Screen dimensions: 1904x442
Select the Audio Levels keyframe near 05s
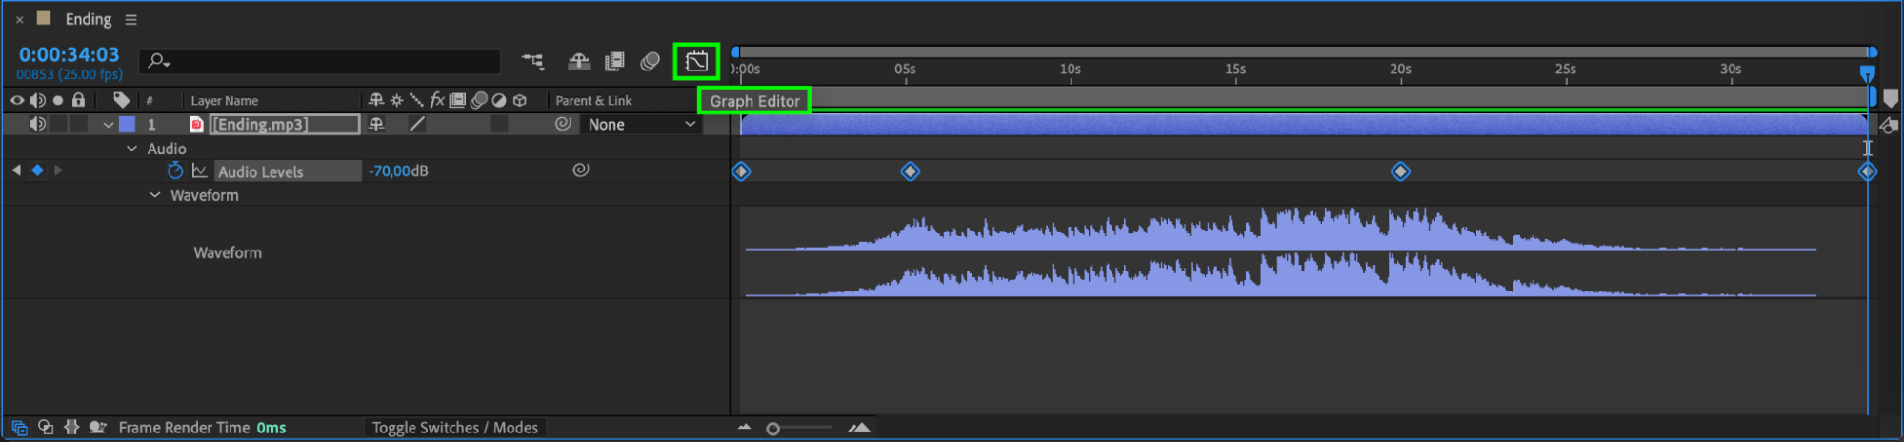(x=910, y=171)
